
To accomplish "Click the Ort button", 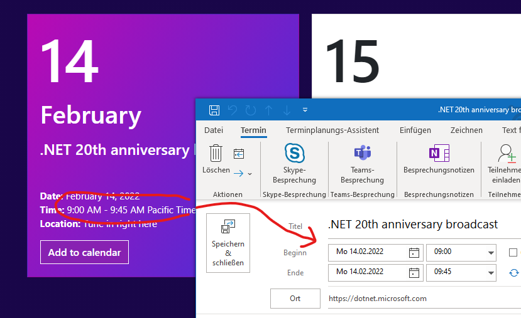I will (295, 299).
